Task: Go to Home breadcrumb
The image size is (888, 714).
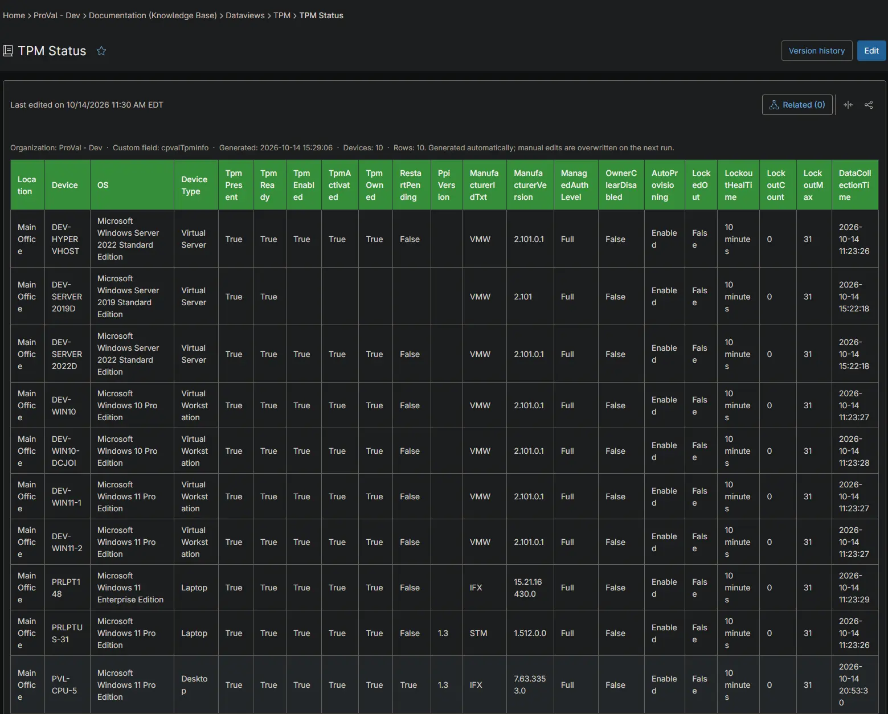Action: click(14, 15)
